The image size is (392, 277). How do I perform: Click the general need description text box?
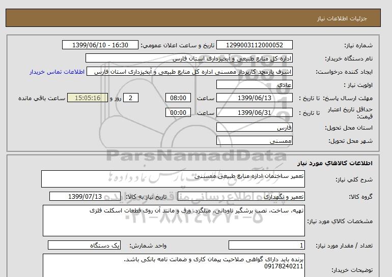tap(173, 179)
